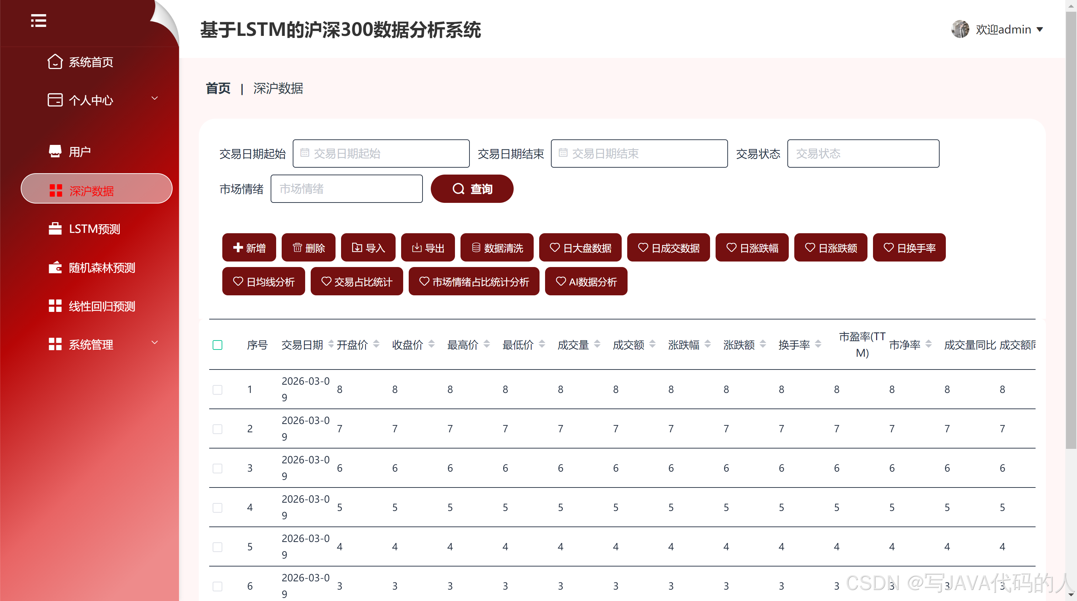The height and width of the screenshot is (601, 1077).
Task: Click the 日涨跌额 button
Action: pyautogui.click(x=830, y=247)
